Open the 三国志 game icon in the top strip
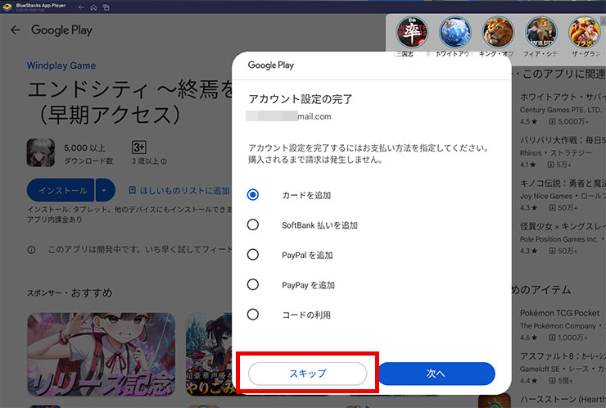 coord(412,33)
